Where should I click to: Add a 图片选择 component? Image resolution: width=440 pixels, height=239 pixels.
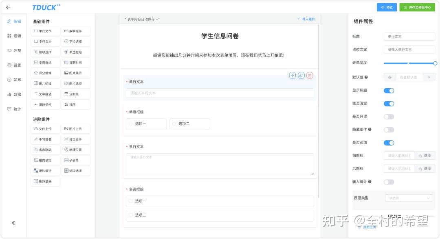click(x=76, y=83)
